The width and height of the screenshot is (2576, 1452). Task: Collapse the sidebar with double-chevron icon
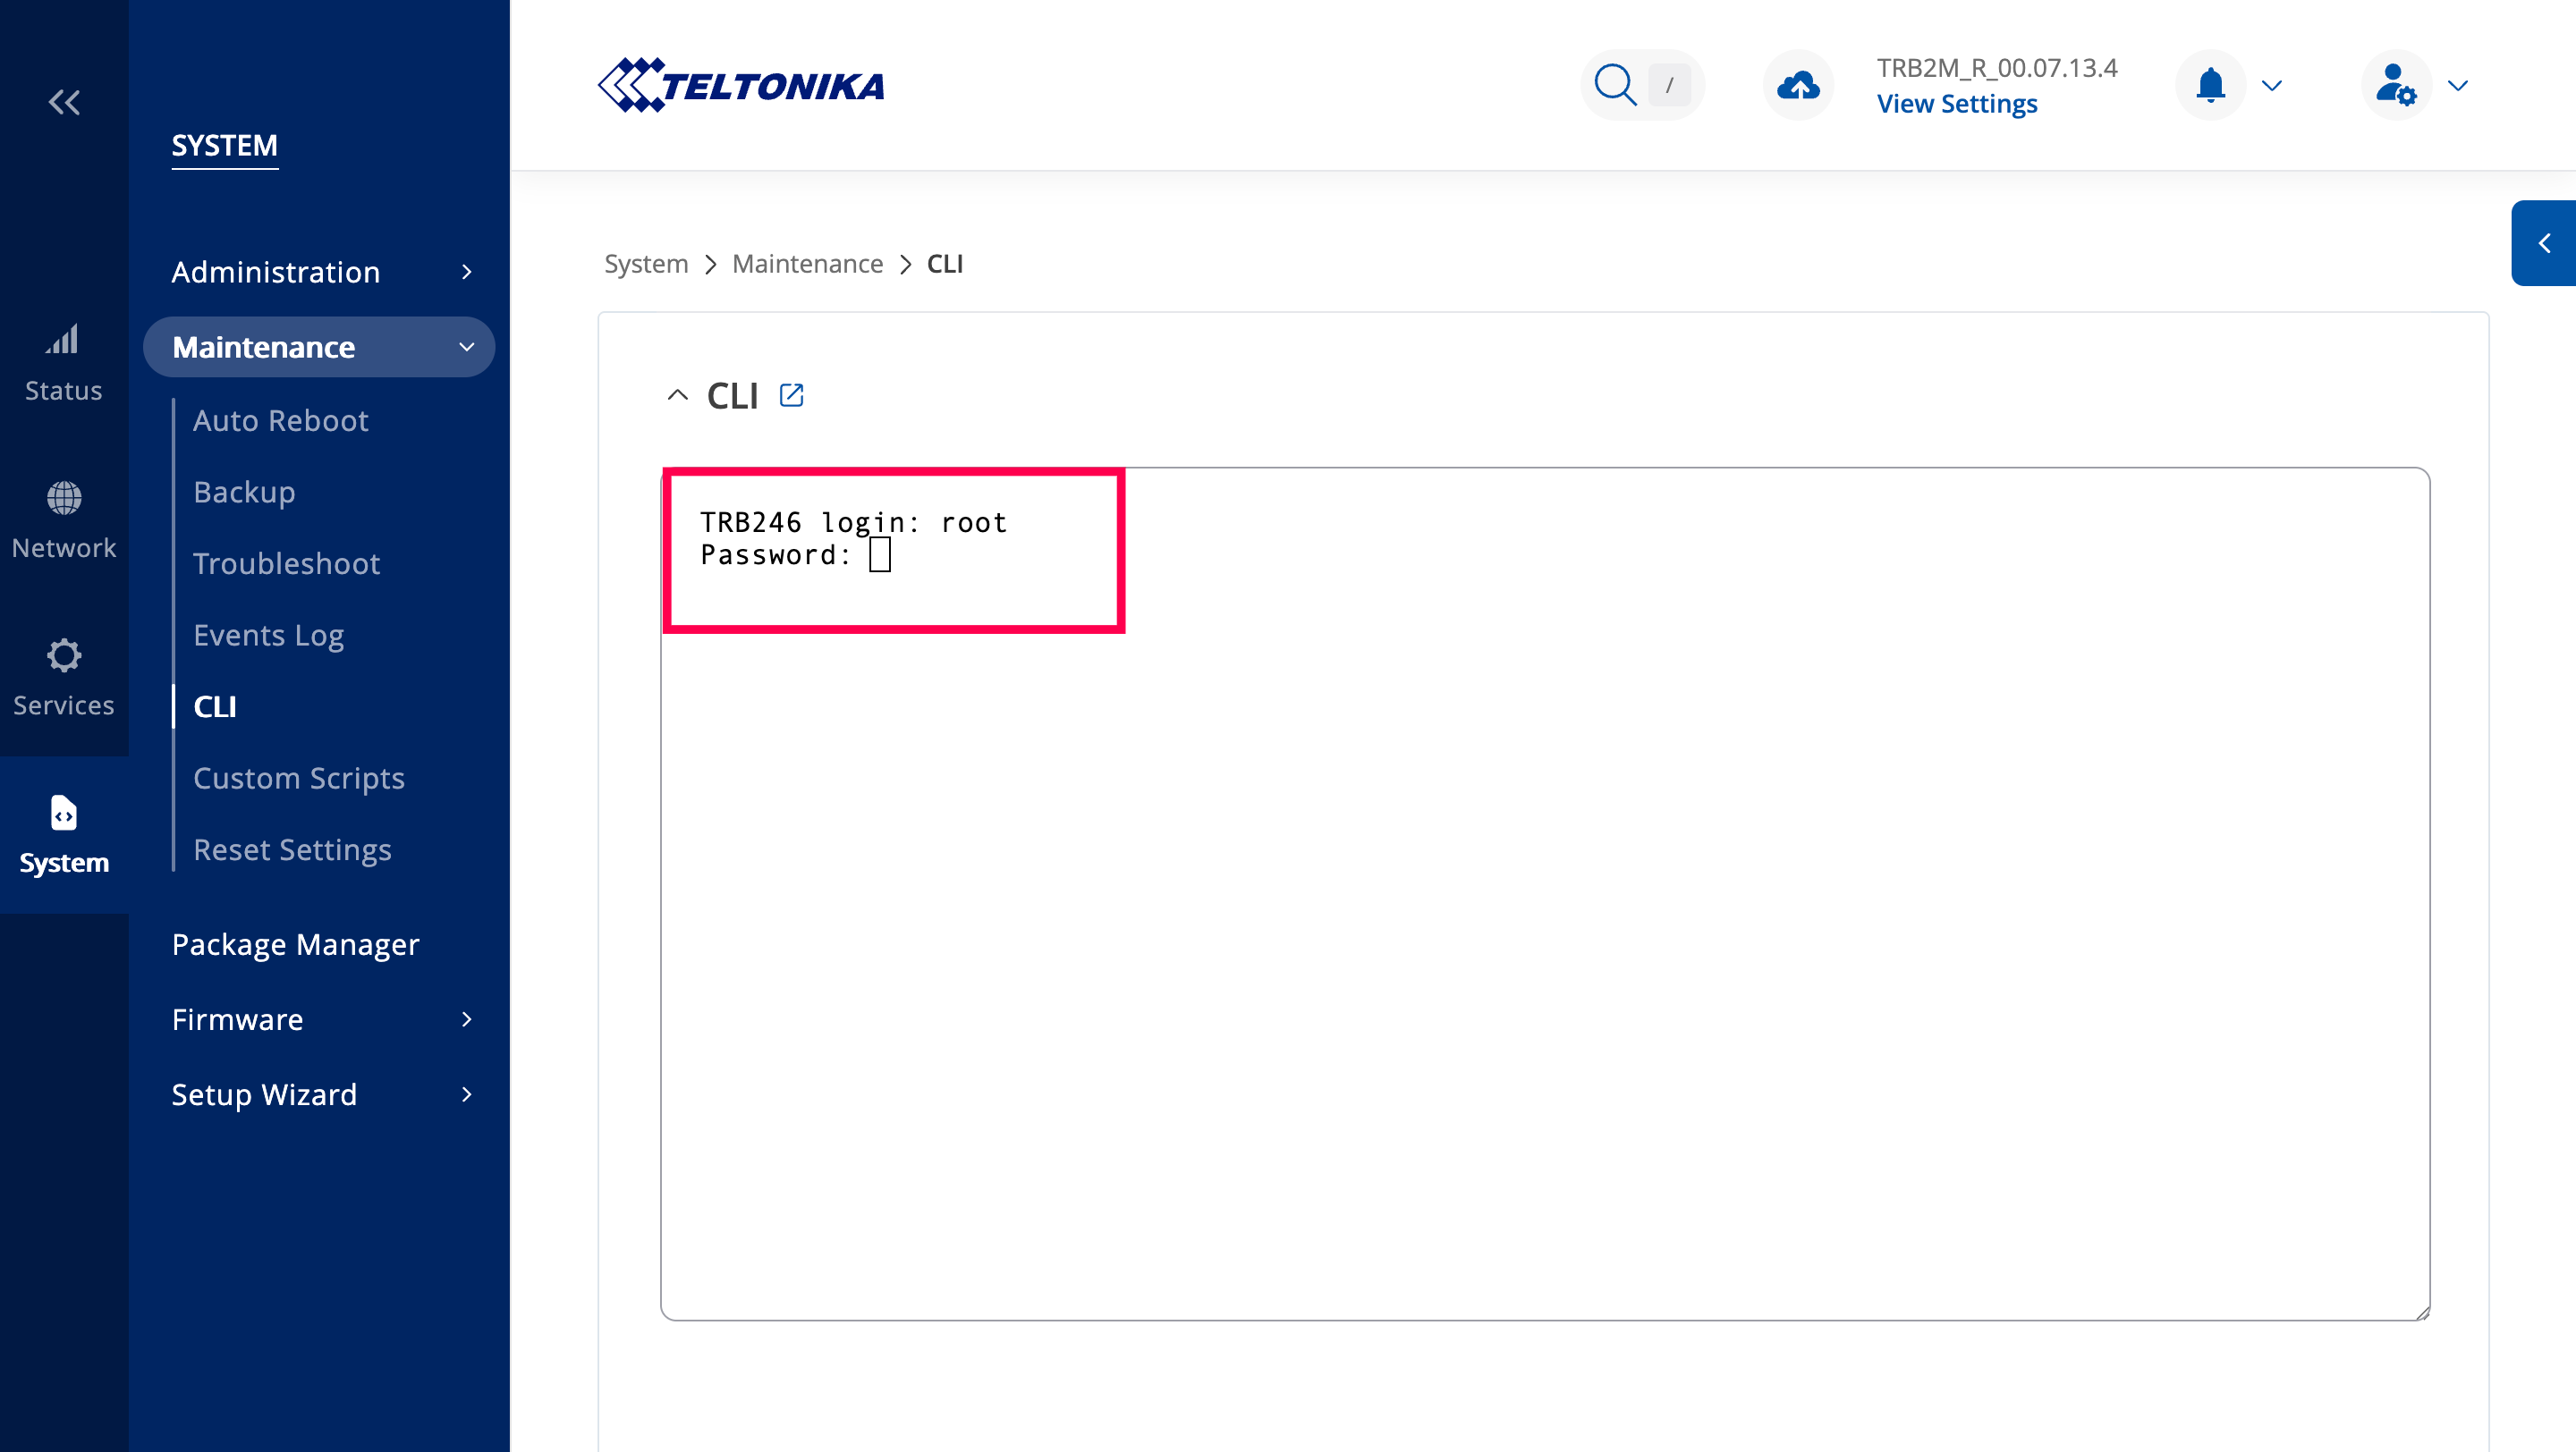(x=64, y=102)
